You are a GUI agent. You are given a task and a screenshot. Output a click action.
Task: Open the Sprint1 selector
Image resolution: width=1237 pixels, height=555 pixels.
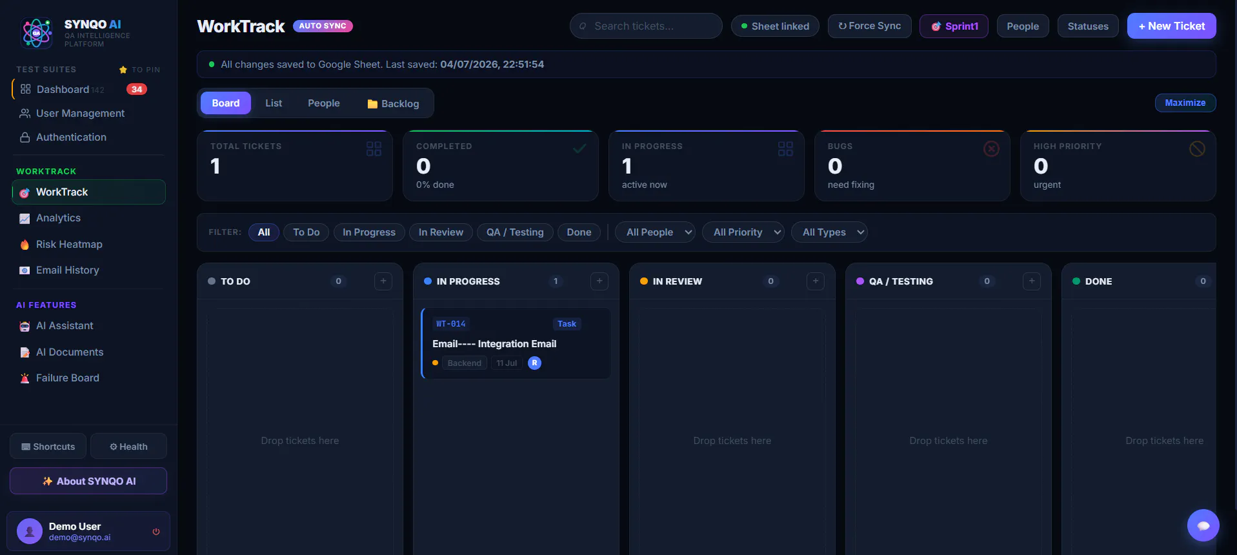(x=954, y=26)
